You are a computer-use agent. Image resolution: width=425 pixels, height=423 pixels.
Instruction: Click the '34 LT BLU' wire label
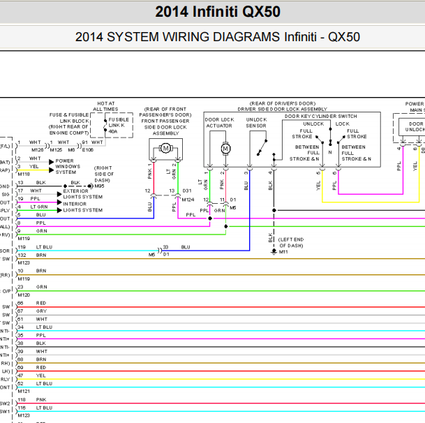35,327
